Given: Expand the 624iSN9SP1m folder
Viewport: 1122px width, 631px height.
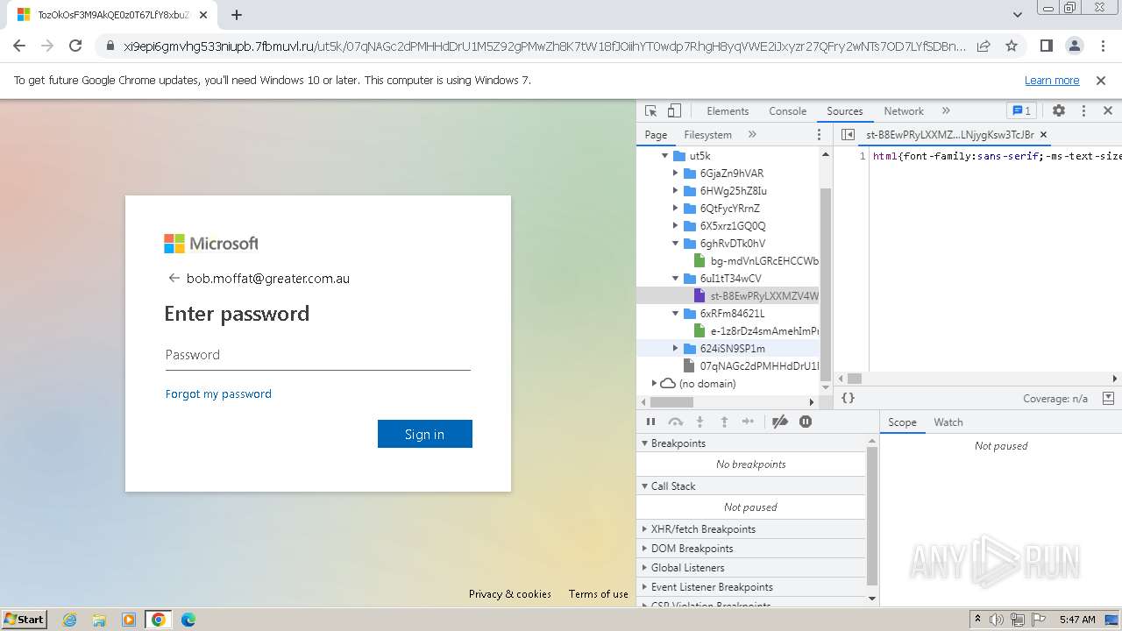Looking at the screenshot, I should pyautogui.click(x=676, y=349).
